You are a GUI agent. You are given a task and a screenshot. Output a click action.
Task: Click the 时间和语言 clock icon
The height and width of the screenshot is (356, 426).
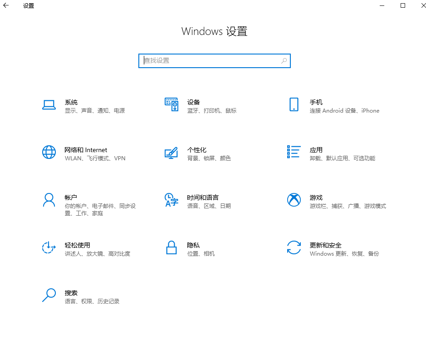click(171, 200)
